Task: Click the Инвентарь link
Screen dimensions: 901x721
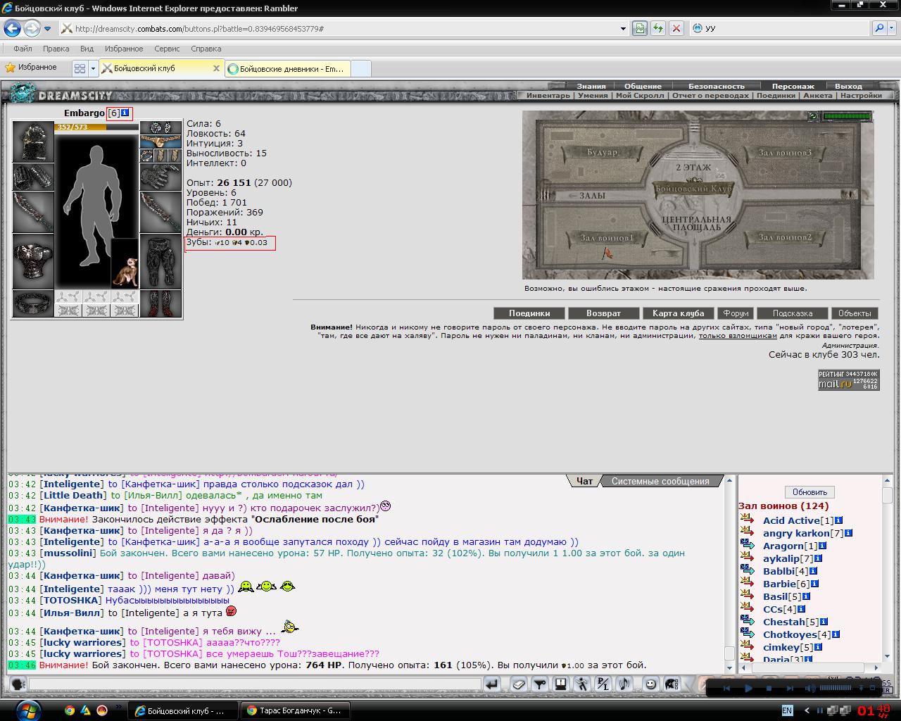Action: pos(548,95)
